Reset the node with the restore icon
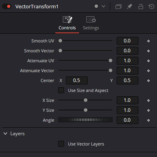Viewport: 157px width, 157px height. 151,6
